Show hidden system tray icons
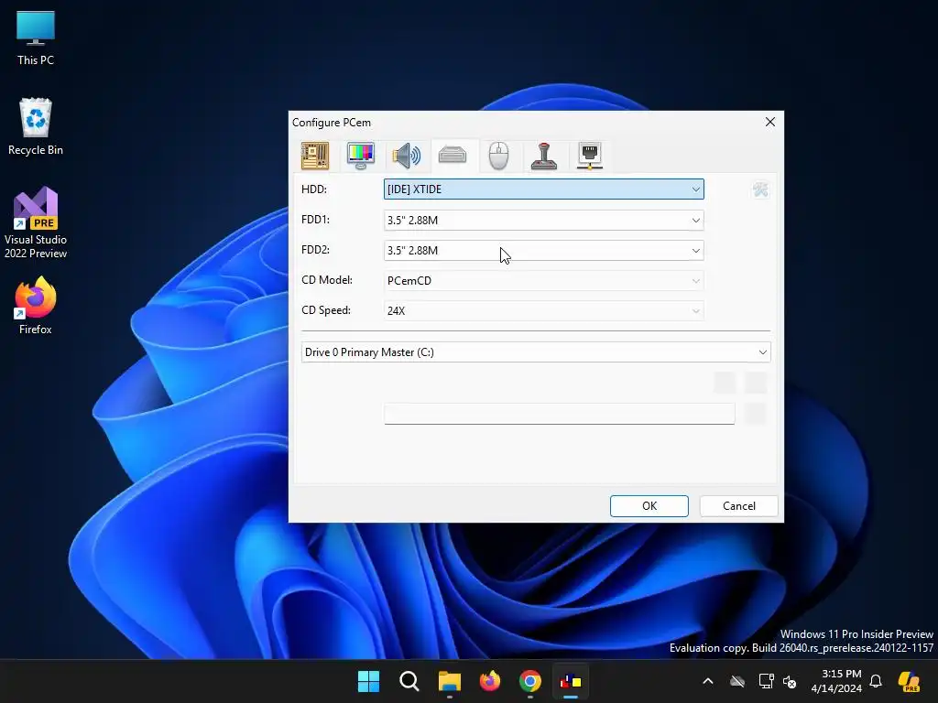Viewport: 938px width, 703px height. point(708,681)
